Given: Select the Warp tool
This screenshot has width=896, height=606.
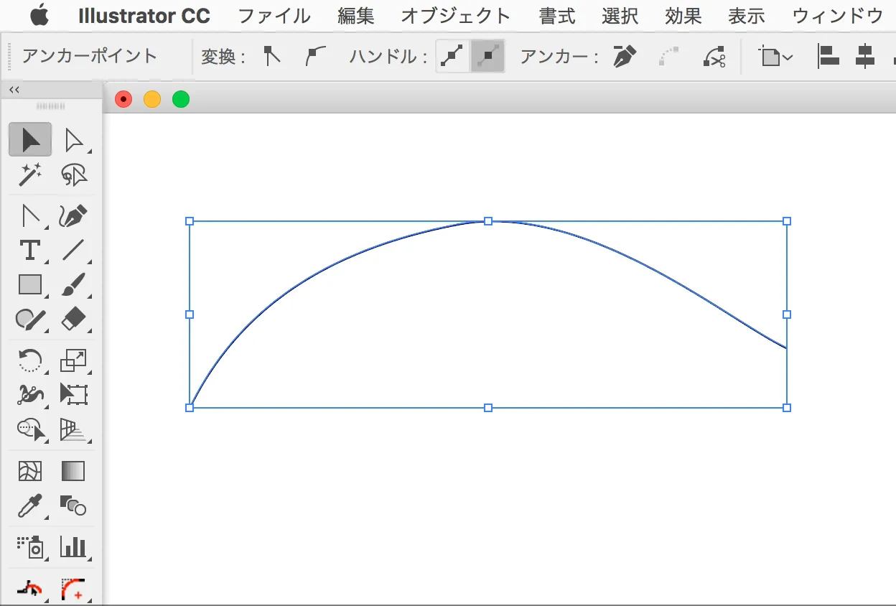Looking at the screenshot, I should [30, 394].
